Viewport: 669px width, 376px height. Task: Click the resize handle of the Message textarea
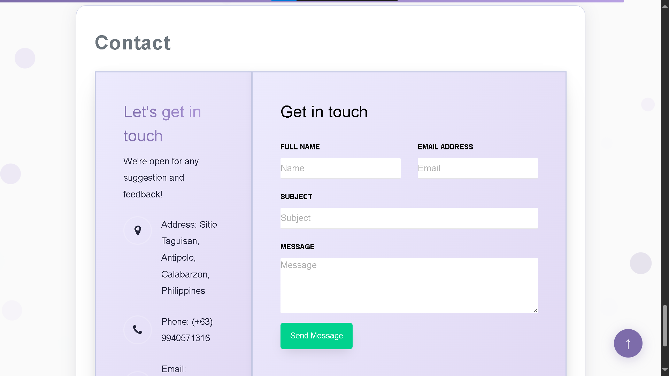[535, 310]
